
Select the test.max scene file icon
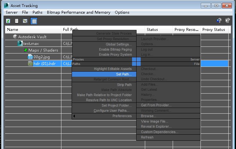[x=20, y=43]
